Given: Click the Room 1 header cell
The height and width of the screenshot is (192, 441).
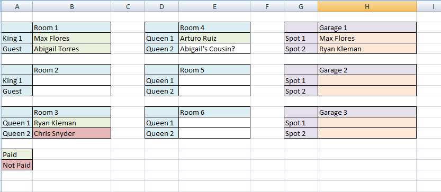Looking at the screenshot, I should (x=71, y=28).
